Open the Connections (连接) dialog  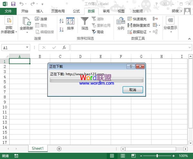coord(41,19)
